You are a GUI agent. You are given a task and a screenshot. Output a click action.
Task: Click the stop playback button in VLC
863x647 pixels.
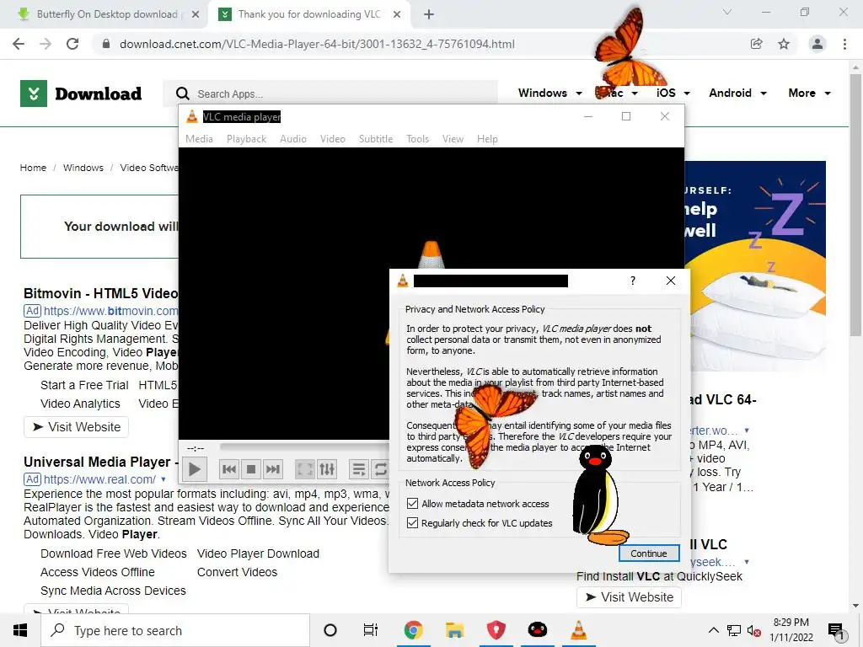coord(251,469)
